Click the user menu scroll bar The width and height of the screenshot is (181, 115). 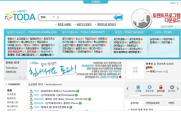click(x=151, y=96)
